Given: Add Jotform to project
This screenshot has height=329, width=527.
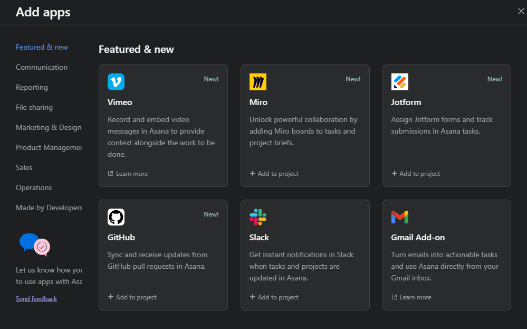Looking at the screenshot, I should click(416, 174).
